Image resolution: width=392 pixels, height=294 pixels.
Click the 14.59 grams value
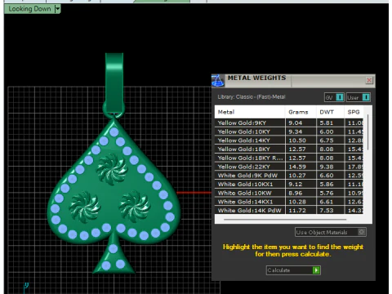coord(297,167)
